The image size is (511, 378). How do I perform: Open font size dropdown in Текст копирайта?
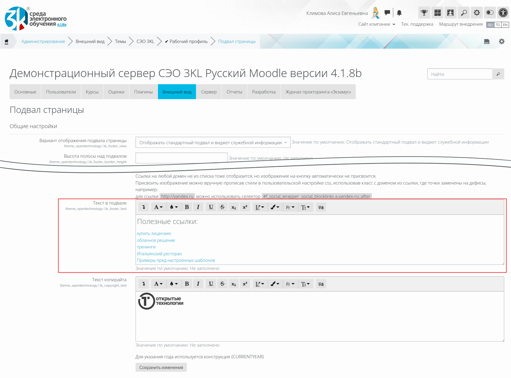click(305, 284)
